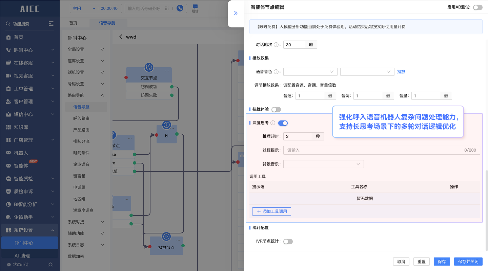
Task: Click the 语音音色 info icon
Action: coord(276,72)
